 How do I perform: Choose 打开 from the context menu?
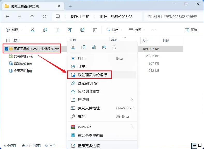[102, 58]
